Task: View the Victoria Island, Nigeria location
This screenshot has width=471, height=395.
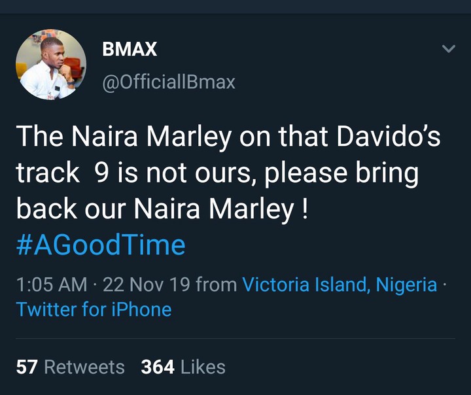Action: coord(340,284)
